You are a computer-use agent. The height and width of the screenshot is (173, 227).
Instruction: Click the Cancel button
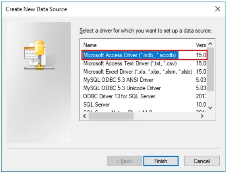202,161
